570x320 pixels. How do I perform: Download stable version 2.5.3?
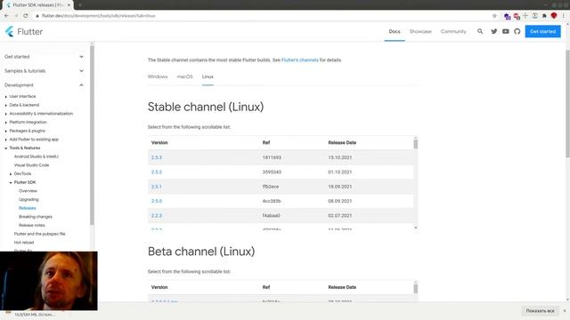coord(157,157)
